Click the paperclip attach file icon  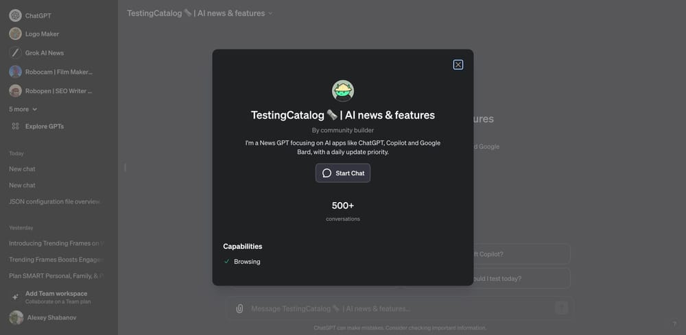pos(239,308)
